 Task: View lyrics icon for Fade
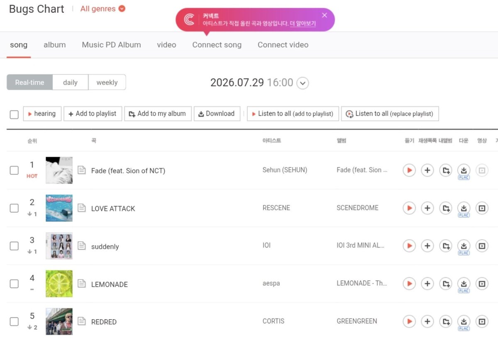pyautogui.click(x=82, y=170)
